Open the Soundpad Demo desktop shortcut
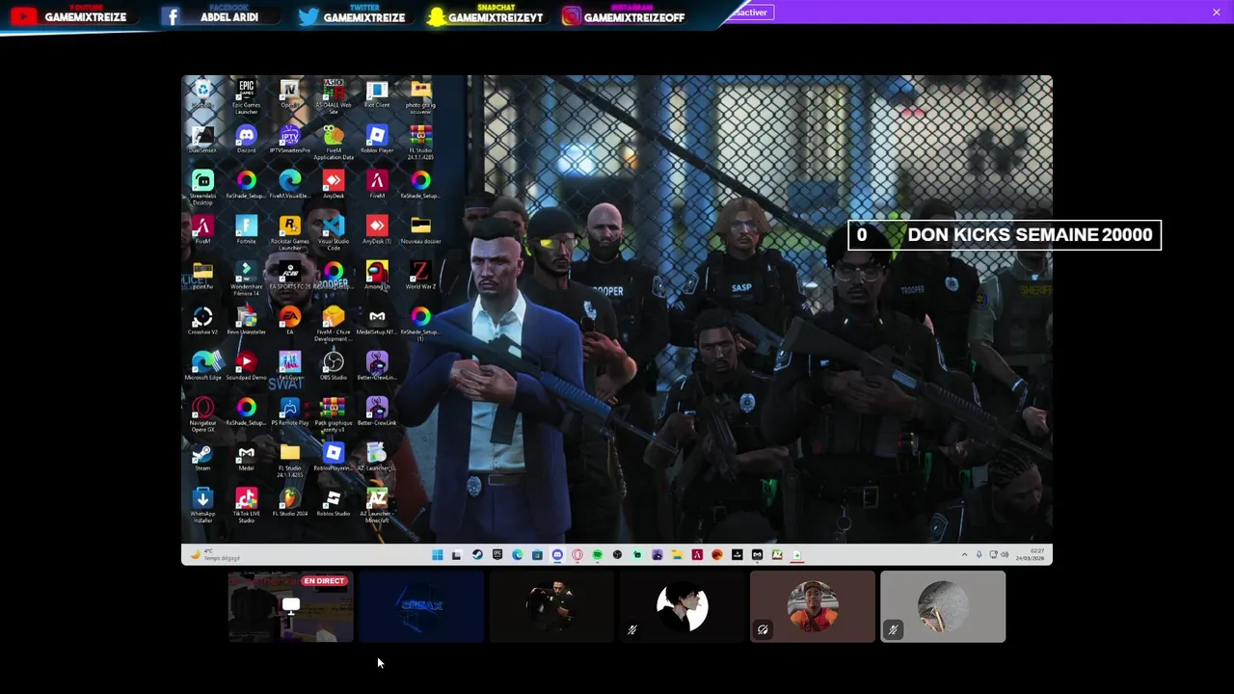 point(246,366)
